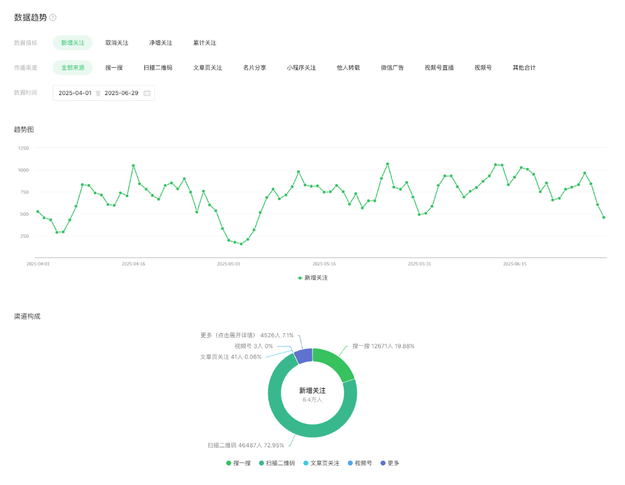Screen dimensions: 625x485
Task: Open the end date 2025-06-29 picker
Action: (x=121, y=93)
